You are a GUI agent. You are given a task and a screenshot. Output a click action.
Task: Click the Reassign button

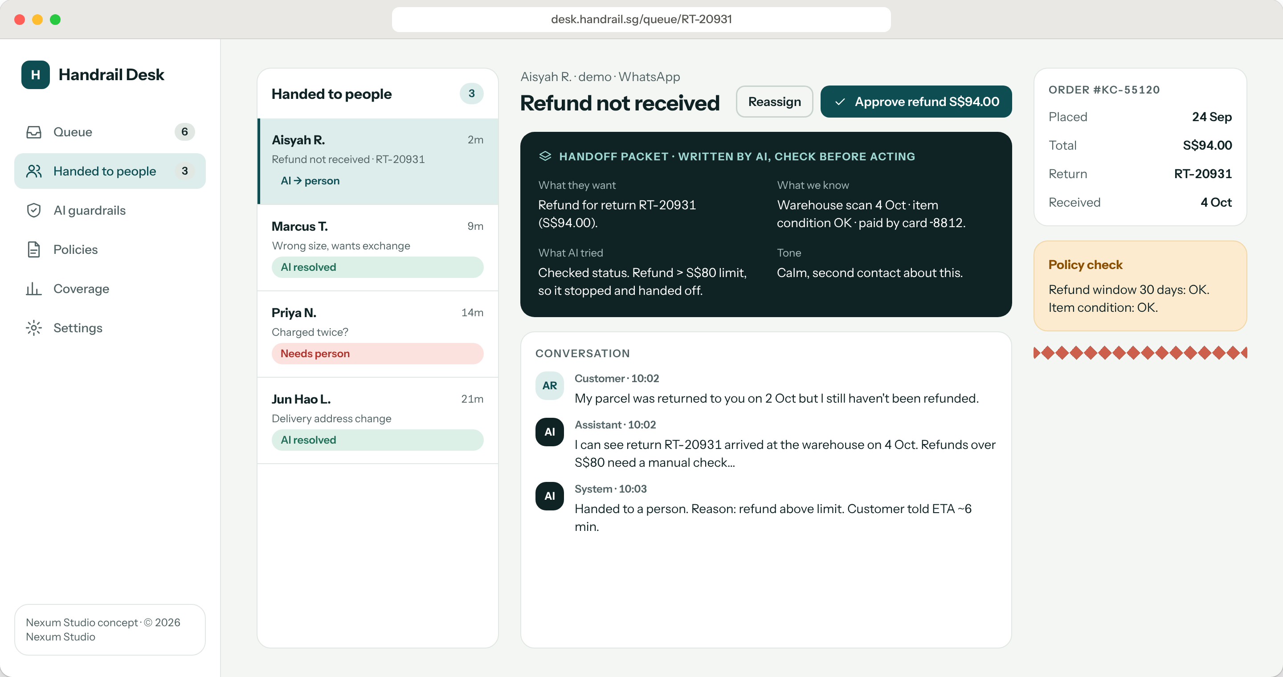[775, 102]
